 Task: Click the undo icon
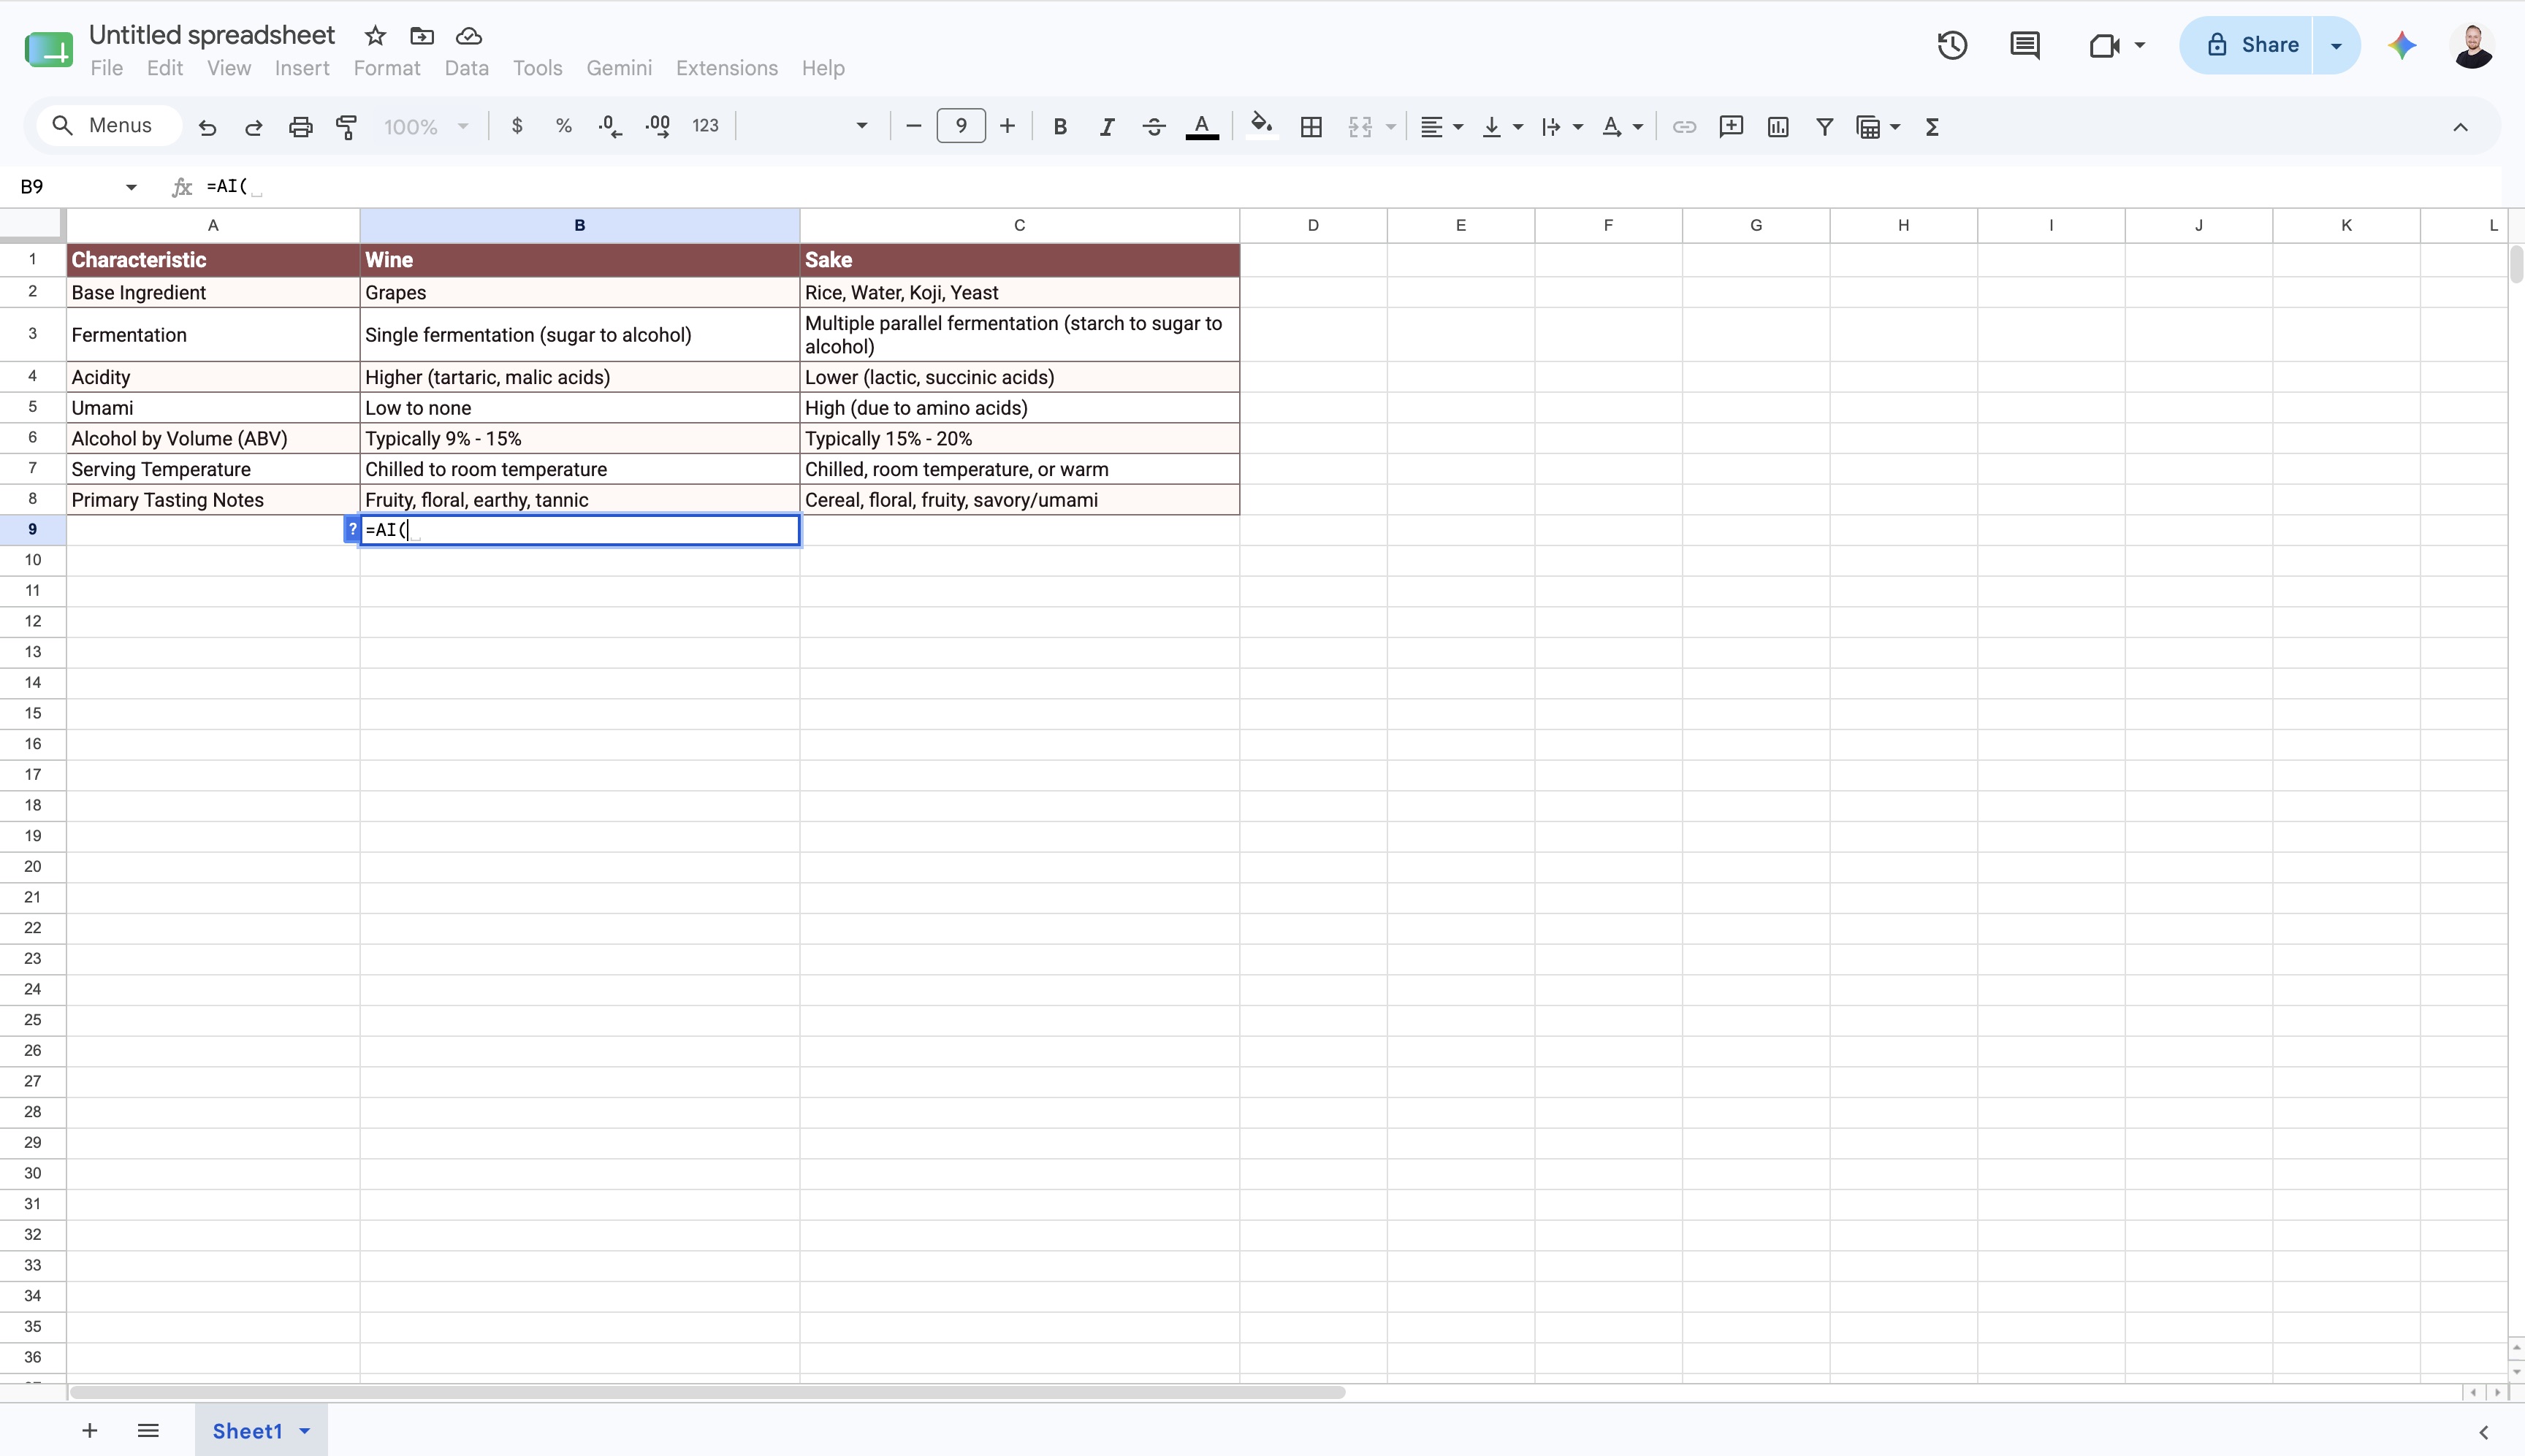[207, 127]
